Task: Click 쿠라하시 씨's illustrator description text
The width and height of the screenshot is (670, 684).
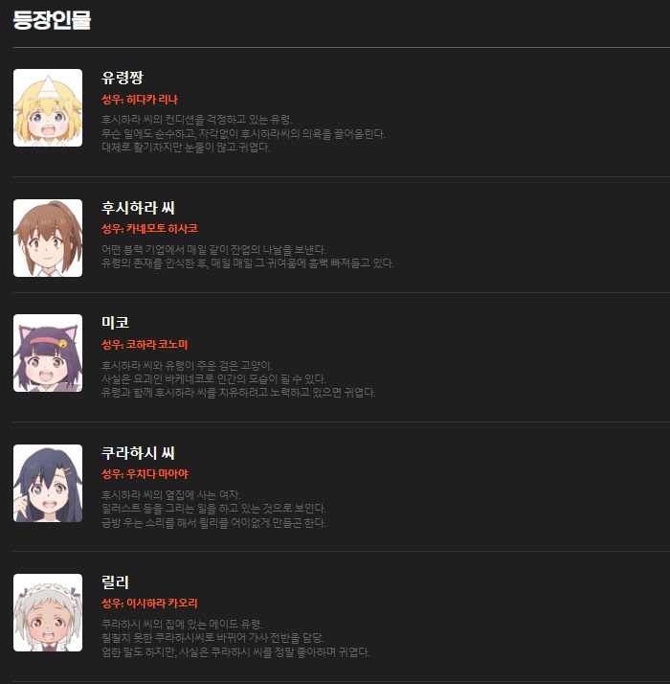Action: (214, 509)
